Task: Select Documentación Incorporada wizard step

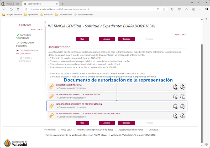Action: [27, 52]
